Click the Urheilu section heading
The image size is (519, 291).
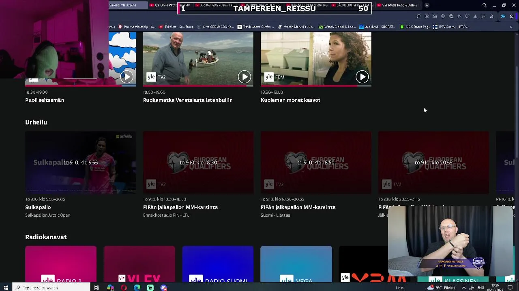tap(36, 122)
